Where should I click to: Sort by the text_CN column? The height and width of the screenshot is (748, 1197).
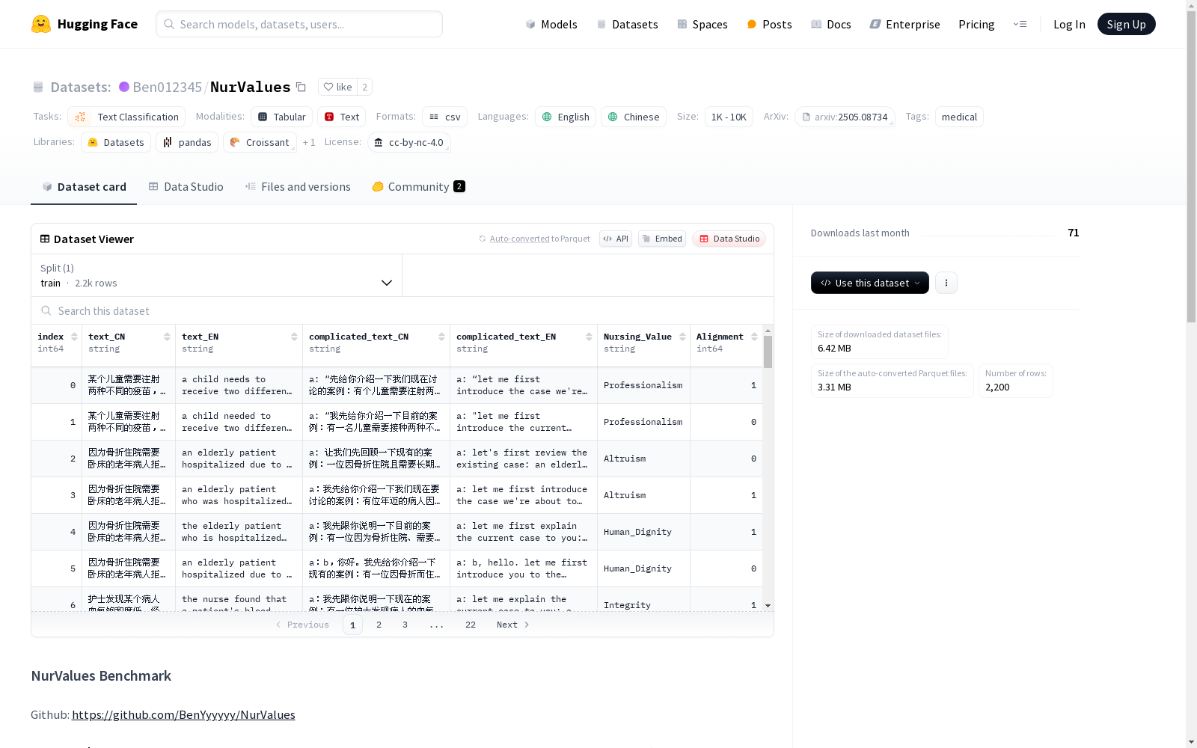(x=167, y=337)
